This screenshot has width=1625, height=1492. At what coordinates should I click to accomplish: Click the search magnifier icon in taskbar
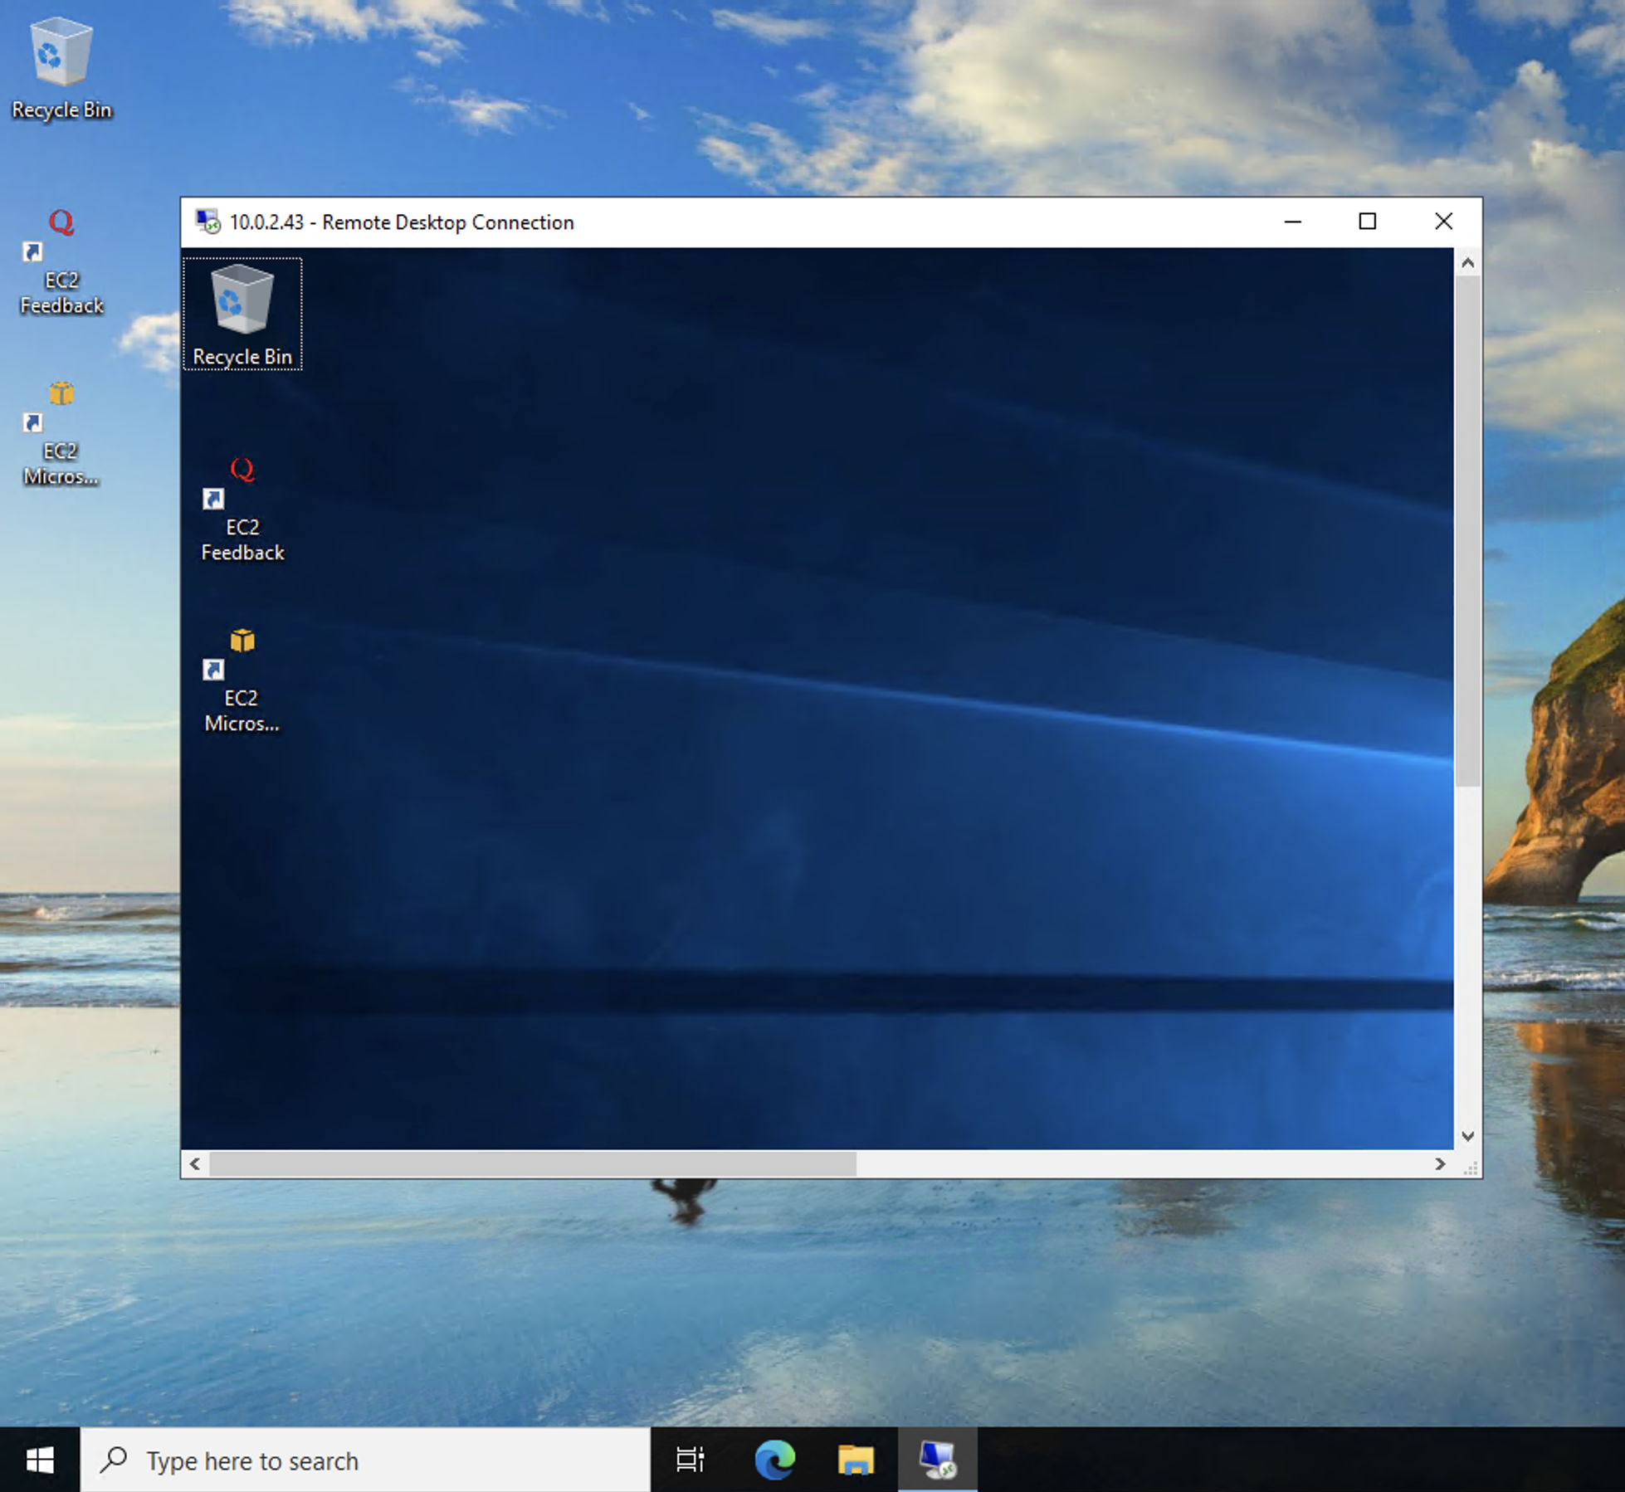(115, 1460)
